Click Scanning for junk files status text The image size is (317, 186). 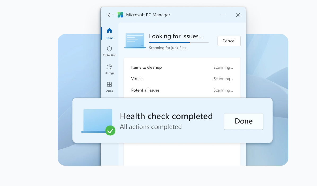(169, 48)
